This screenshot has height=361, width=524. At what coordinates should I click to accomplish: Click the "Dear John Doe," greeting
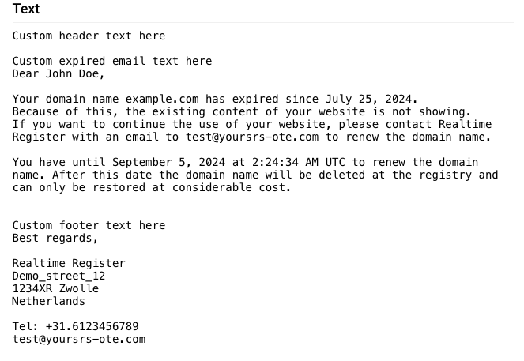pos(58,73)
